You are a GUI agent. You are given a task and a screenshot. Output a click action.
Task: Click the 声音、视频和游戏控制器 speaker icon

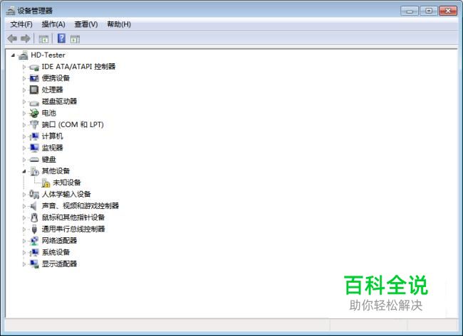coord(33,206)
